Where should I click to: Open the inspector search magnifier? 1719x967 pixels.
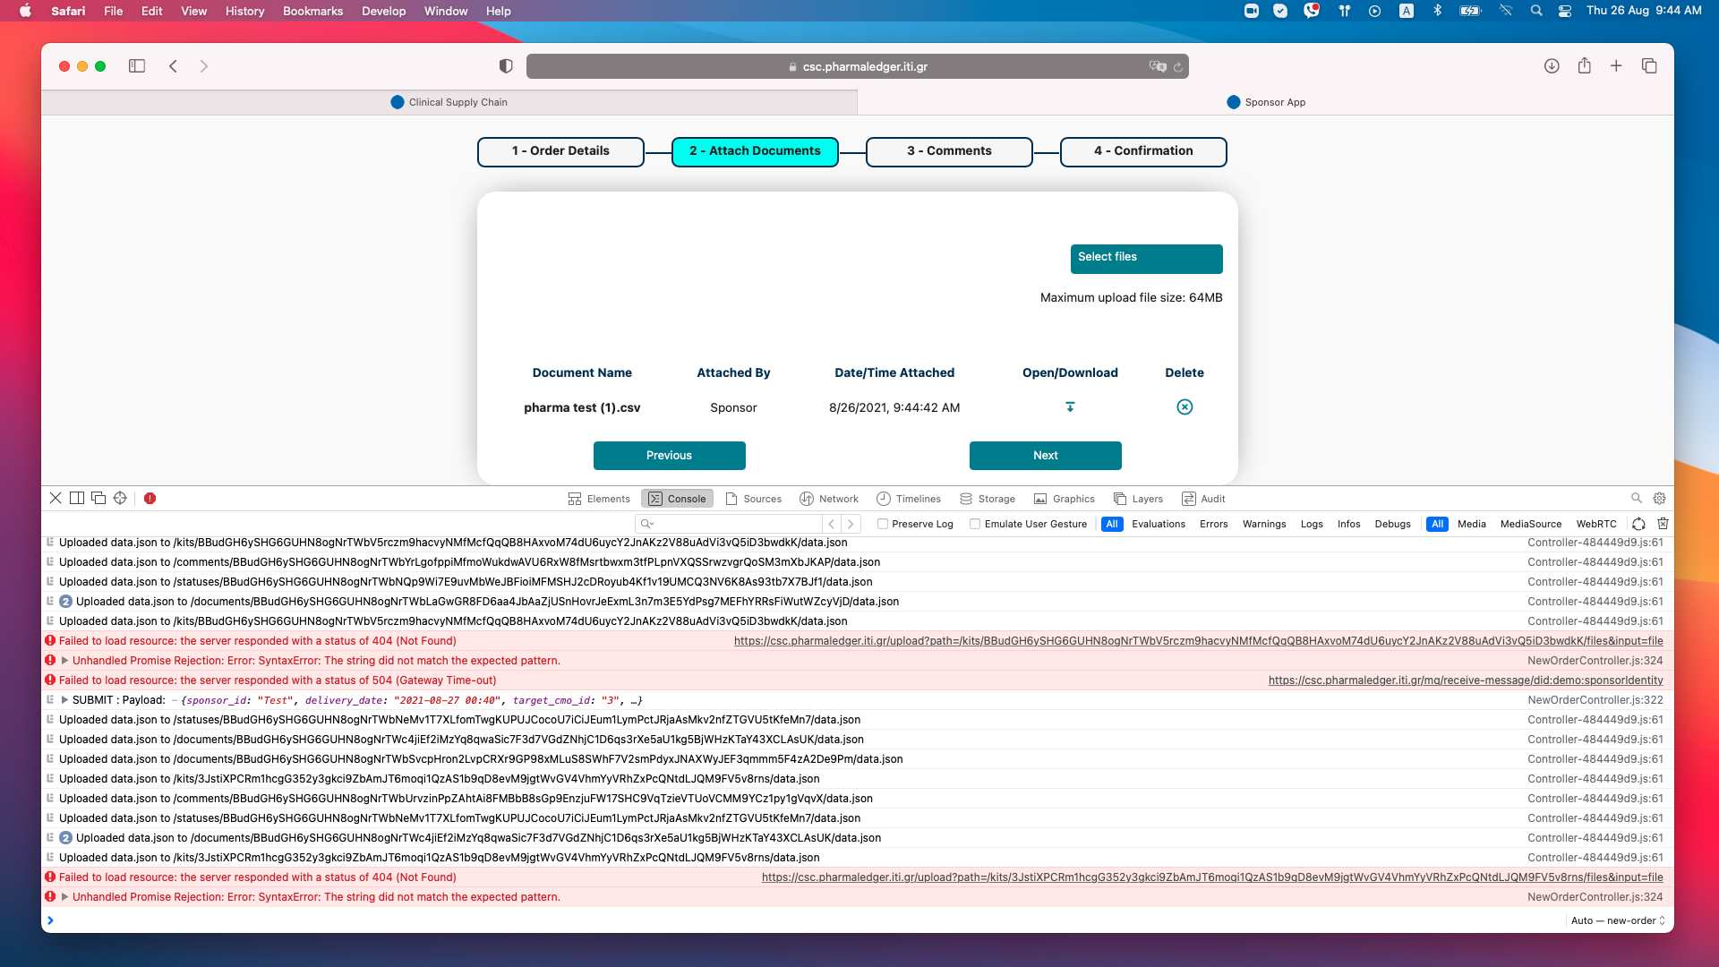pyautogui.click(x=1637, y=499)
